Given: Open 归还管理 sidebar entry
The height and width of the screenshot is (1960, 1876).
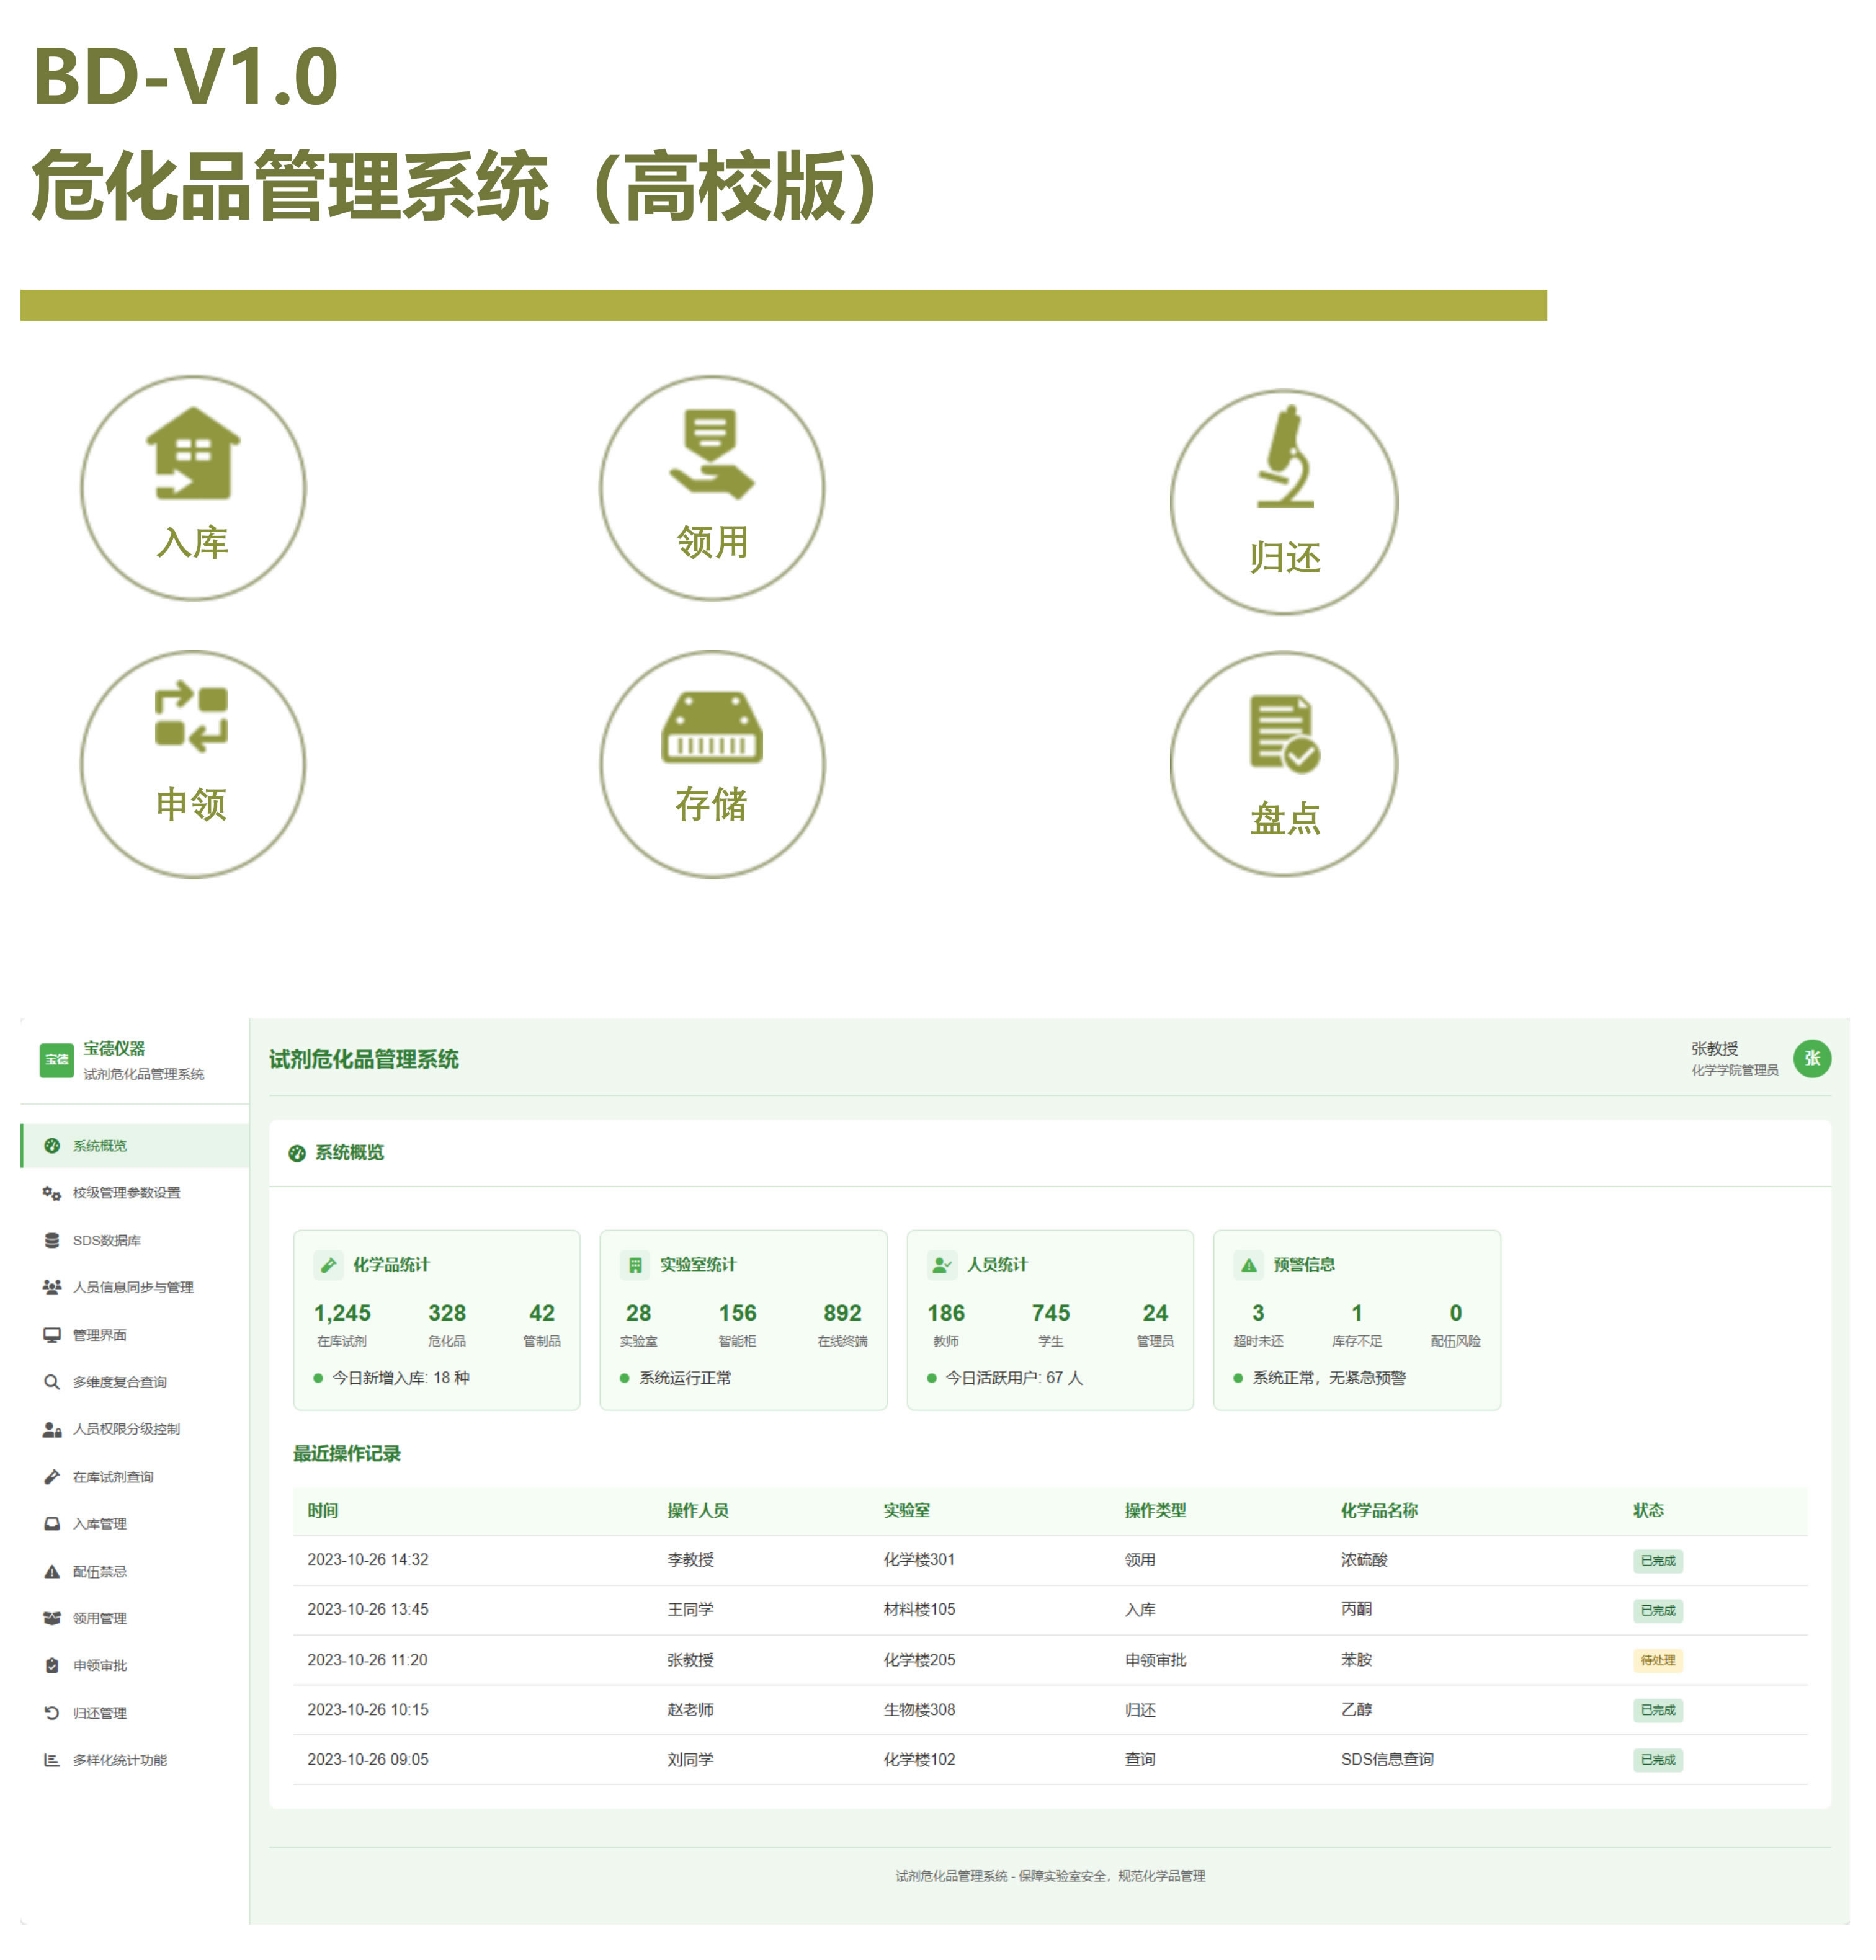Looking at the screenshot, I should tap(99, 1713).
